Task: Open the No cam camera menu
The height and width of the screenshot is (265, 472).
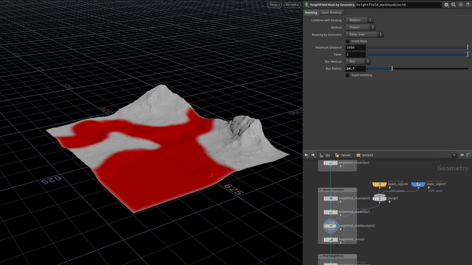Action: (x=292, y=5)
